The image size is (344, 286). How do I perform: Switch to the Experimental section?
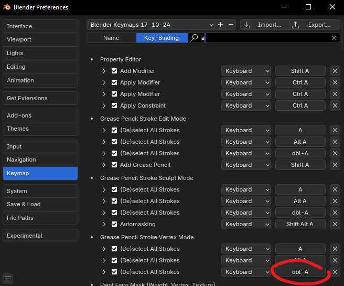tap(40, 236)
